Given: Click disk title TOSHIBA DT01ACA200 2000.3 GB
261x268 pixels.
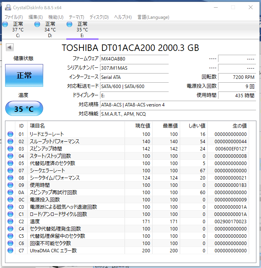Looking at the screenshot, I should 130,48.
